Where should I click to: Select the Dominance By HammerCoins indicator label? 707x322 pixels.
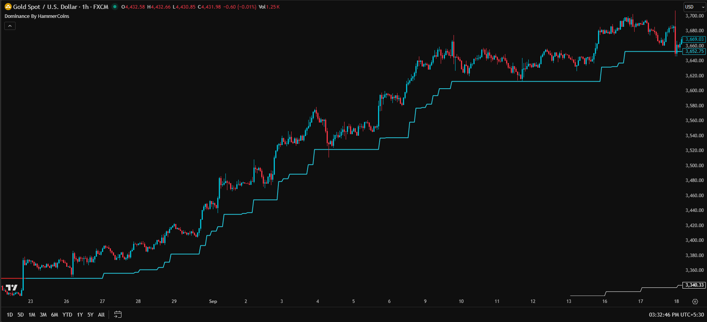[x=37, y=16]
